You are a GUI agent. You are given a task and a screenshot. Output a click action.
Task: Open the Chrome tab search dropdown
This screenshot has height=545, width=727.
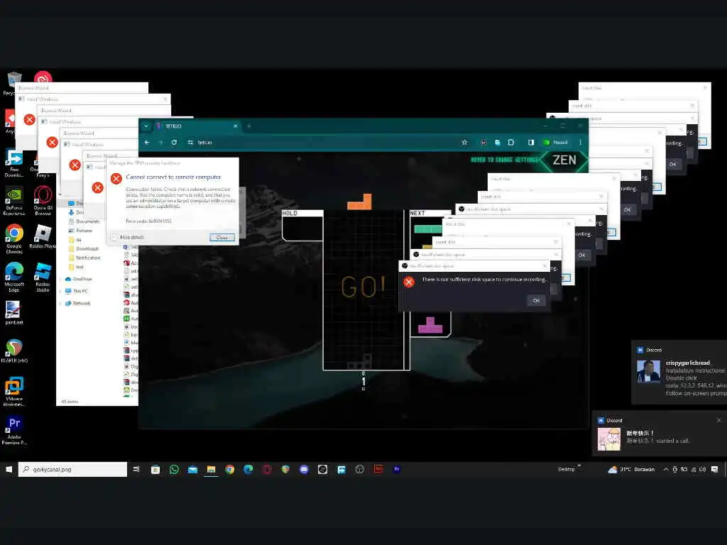[x=146, y=126]
